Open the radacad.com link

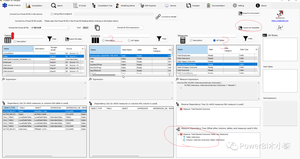[x=280, y=21]
